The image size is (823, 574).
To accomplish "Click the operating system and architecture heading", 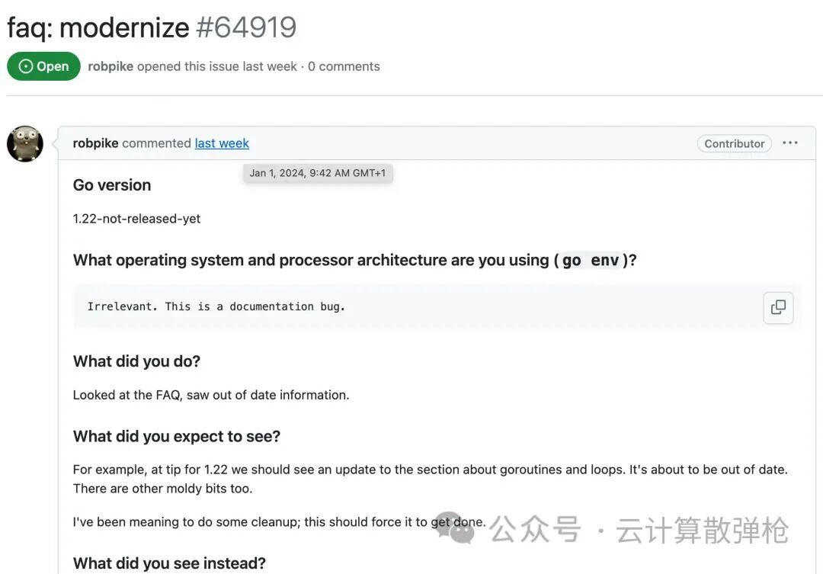I will pyautogui.click(x=355, y=260).
